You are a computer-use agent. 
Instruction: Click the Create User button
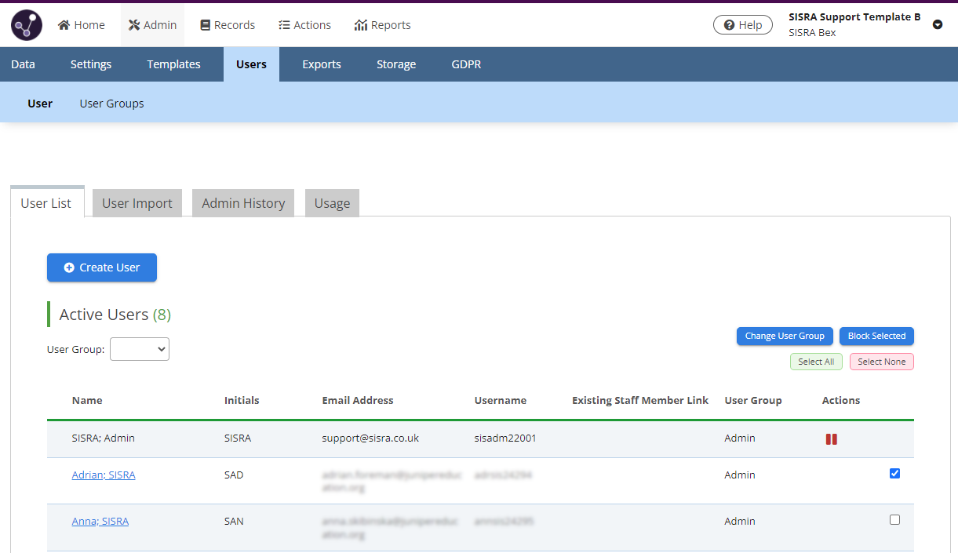[x=102, y=267]
